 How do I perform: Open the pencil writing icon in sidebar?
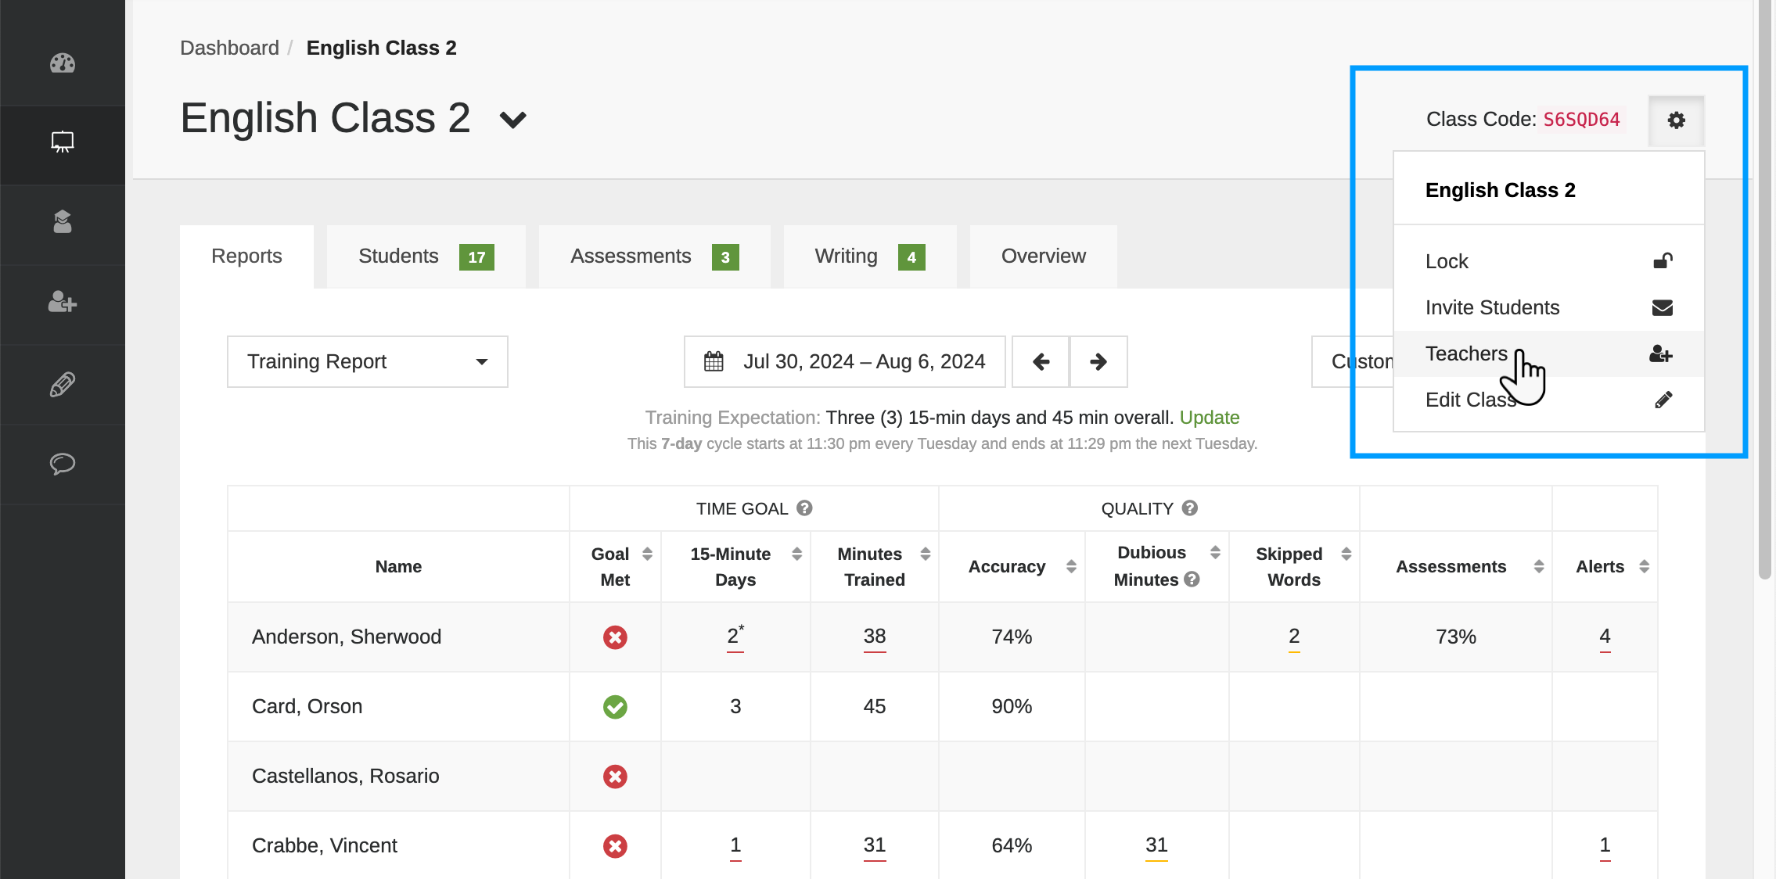click(x=63, y=384)
